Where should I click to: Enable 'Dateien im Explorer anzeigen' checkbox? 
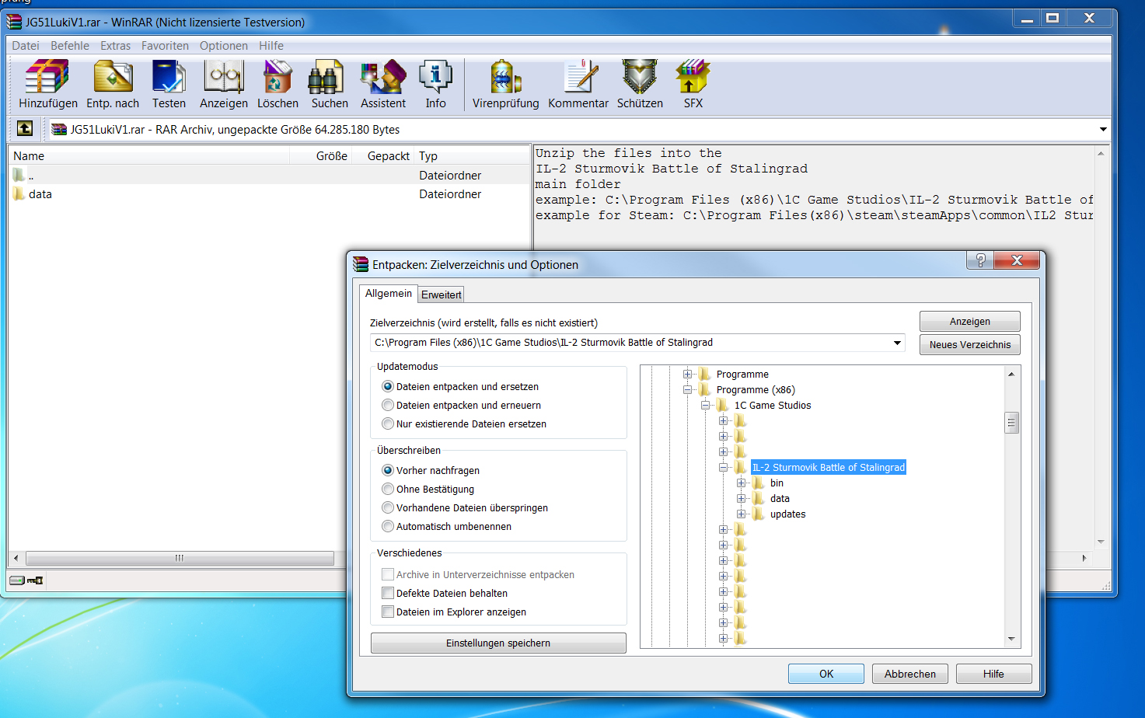(x=388, y=612)
